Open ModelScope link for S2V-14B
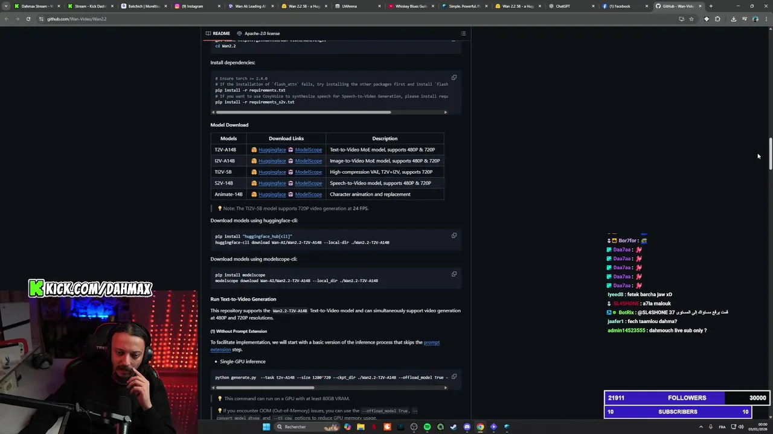773x434 pixels. click(308, 183)
